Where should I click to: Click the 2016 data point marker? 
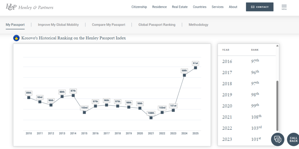click(x=95, y=106)
